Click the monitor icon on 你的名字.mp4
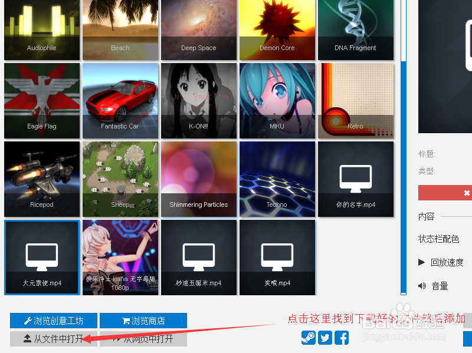 pos(356,179)
